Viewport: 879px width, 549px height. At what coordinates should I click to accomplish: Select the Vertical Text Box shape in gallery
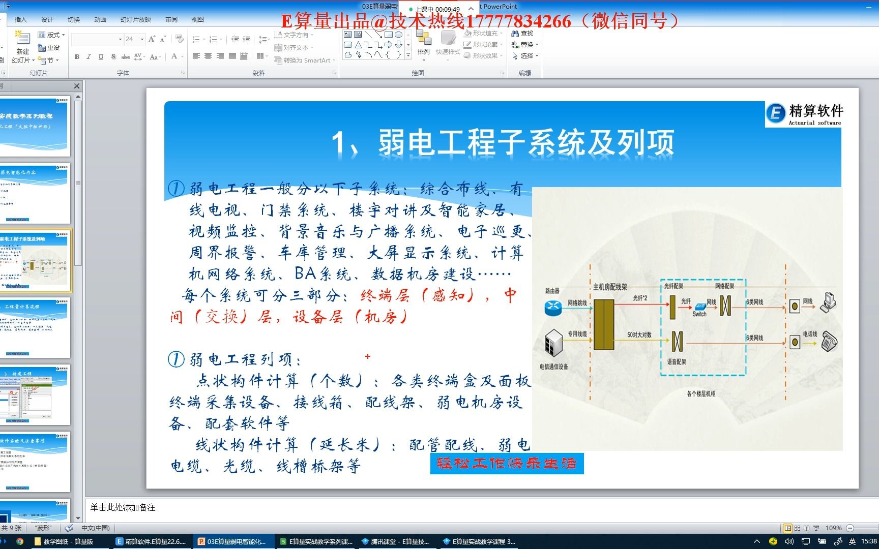pyautogui.click(x=358, y=35)
